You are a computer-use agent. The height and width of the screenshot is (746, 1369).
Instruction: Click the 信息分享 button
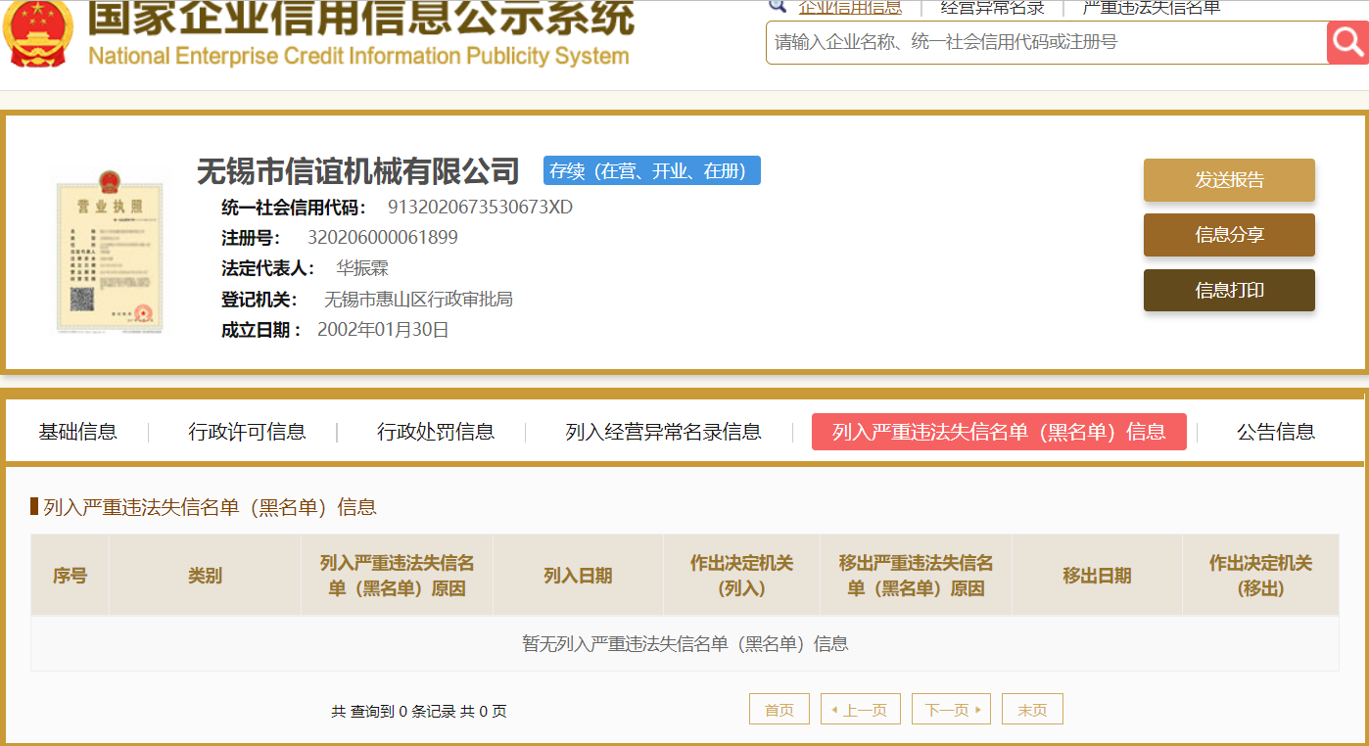click(x=1229, y=235)
